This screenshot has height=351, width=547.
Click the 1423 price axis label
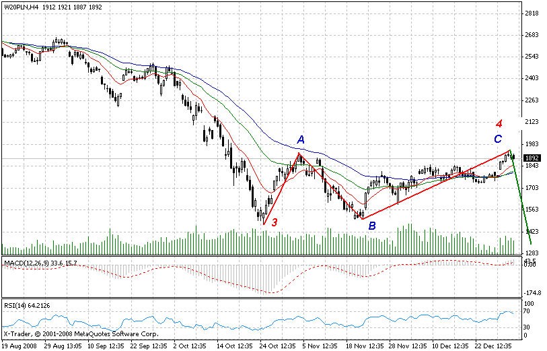[532, 231]
